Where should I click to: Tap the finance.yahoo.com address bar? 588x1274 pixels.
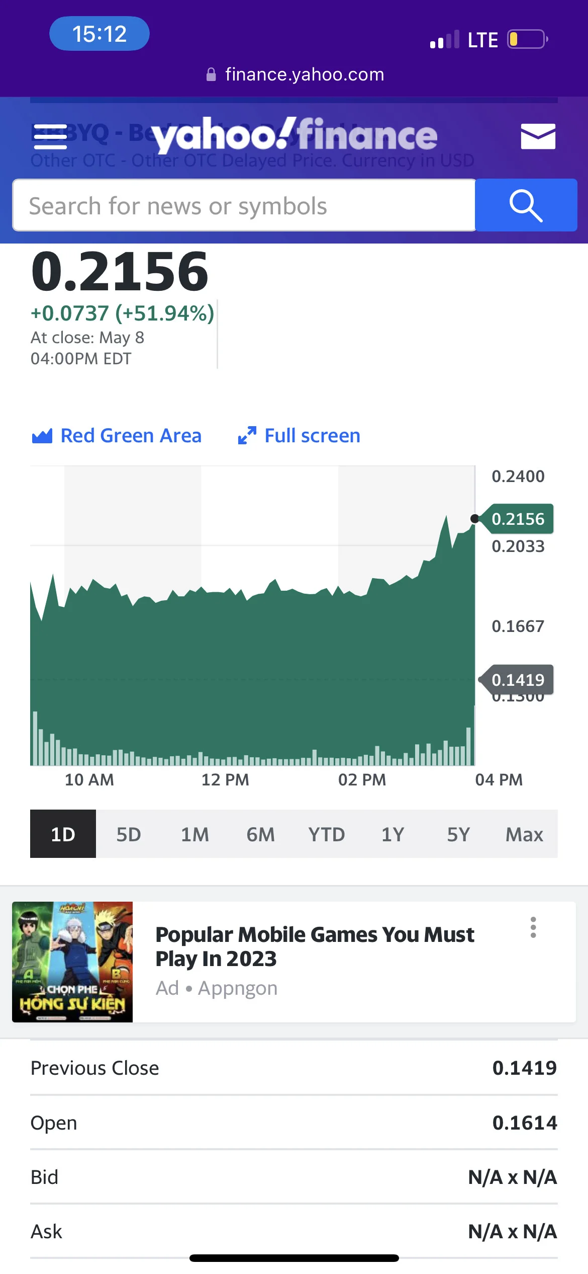296,74
